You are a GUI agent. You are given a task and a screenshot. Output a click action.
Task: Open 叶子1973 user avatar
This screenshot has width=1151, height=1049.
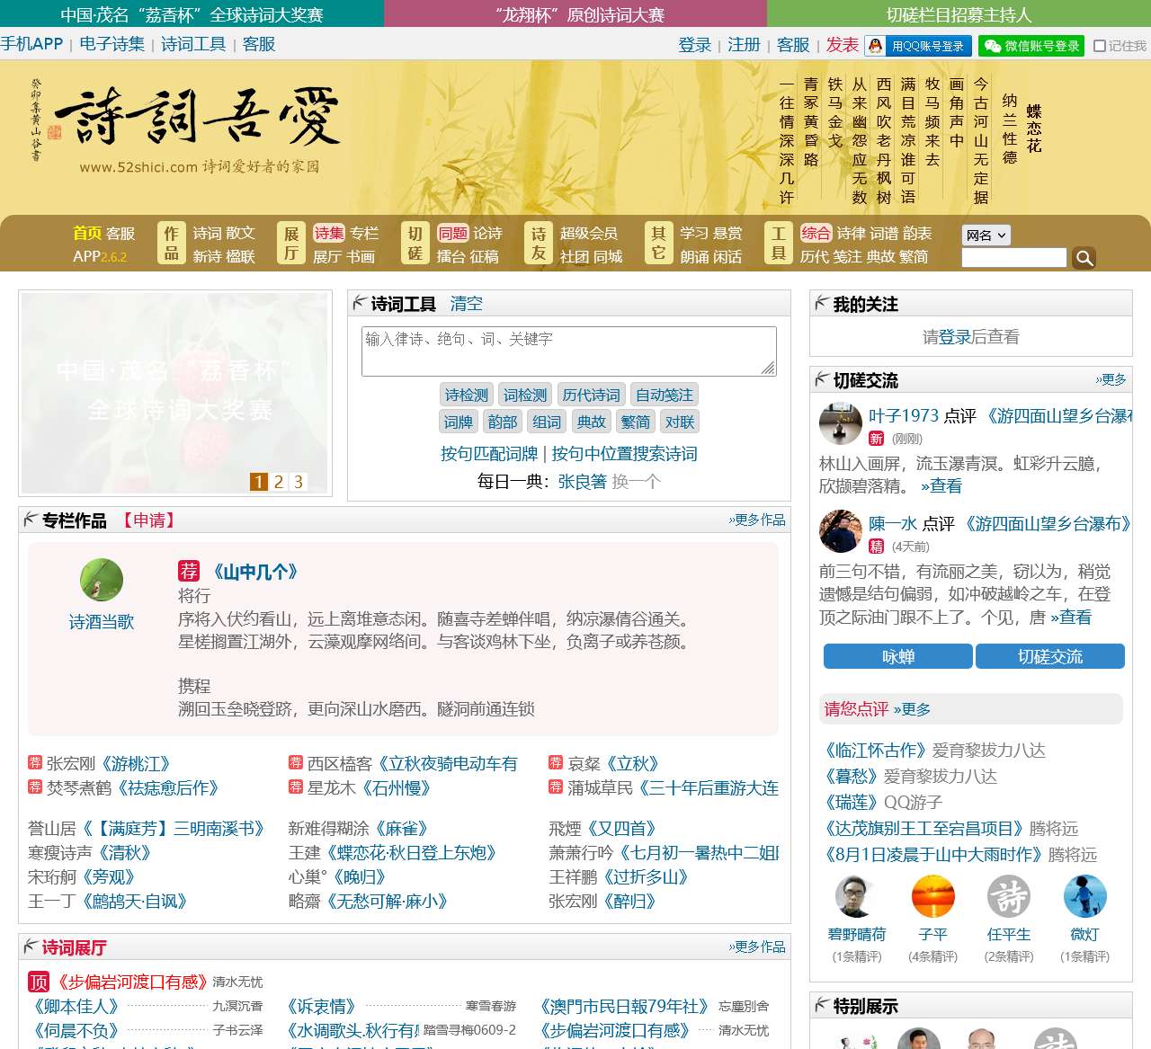pyautogui.click(x=841, y=423)
